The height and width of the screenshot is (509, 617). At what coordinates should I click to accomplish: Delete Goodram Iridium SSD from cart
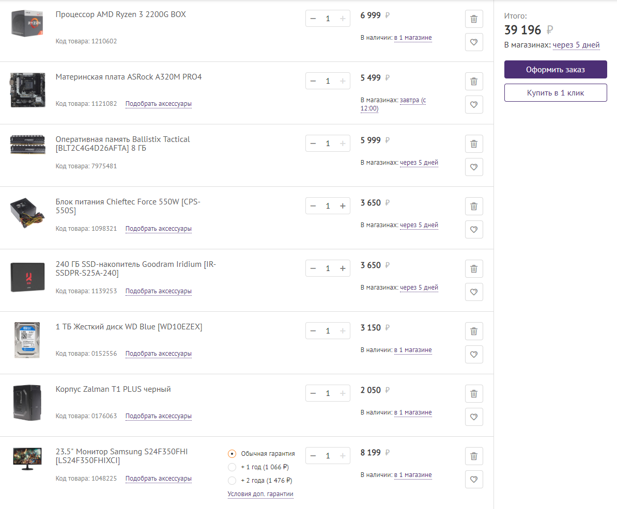(474, 269)
